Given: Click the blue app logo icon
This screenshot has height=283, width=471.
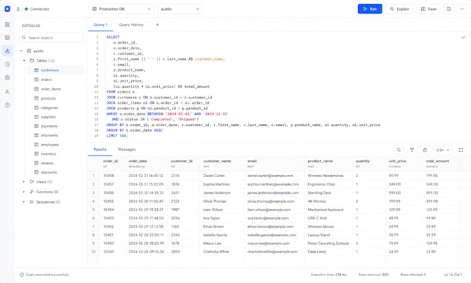Looking at the screenshot, I should (x=7, y=9).
